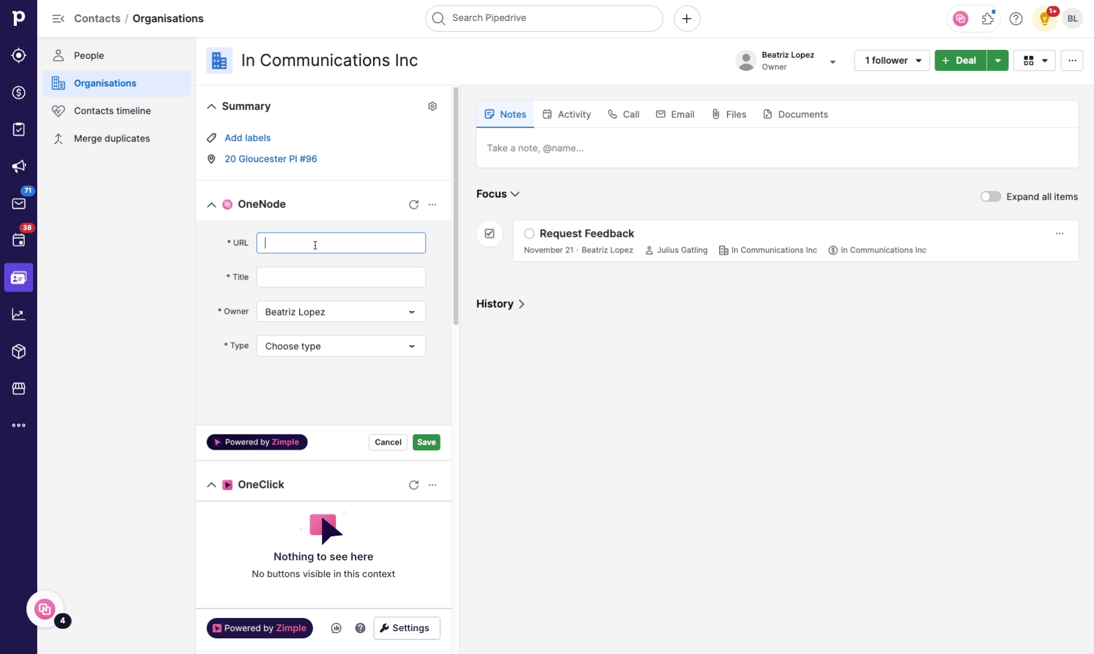Refresh the OneClick panel
This screenshot has height=654, width=1094.
tap(413, 484)
